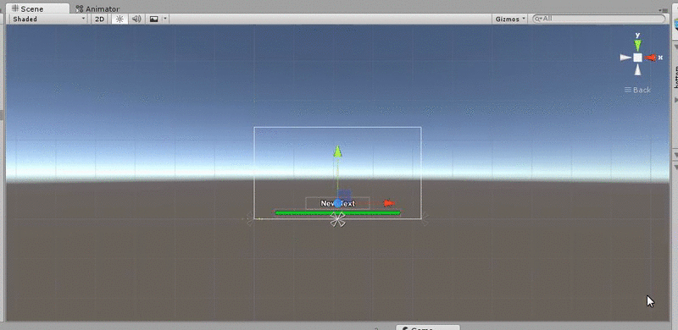The image size is (678, 330).
Task: Open the Animator tab
Action: click(97, 8)
